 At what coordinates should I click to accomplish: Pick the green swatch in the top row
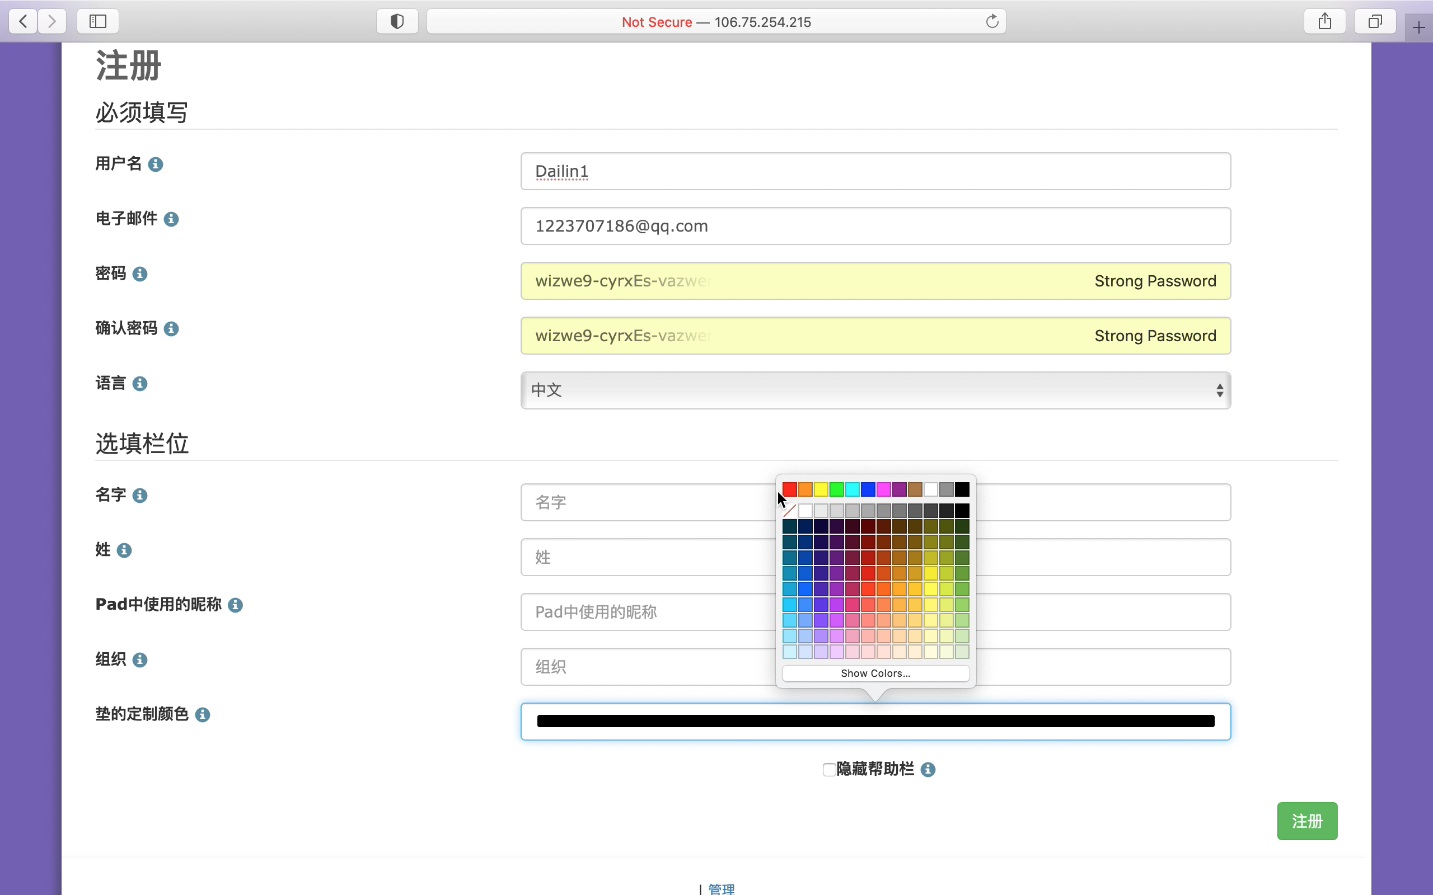click(x=837, y=489)
